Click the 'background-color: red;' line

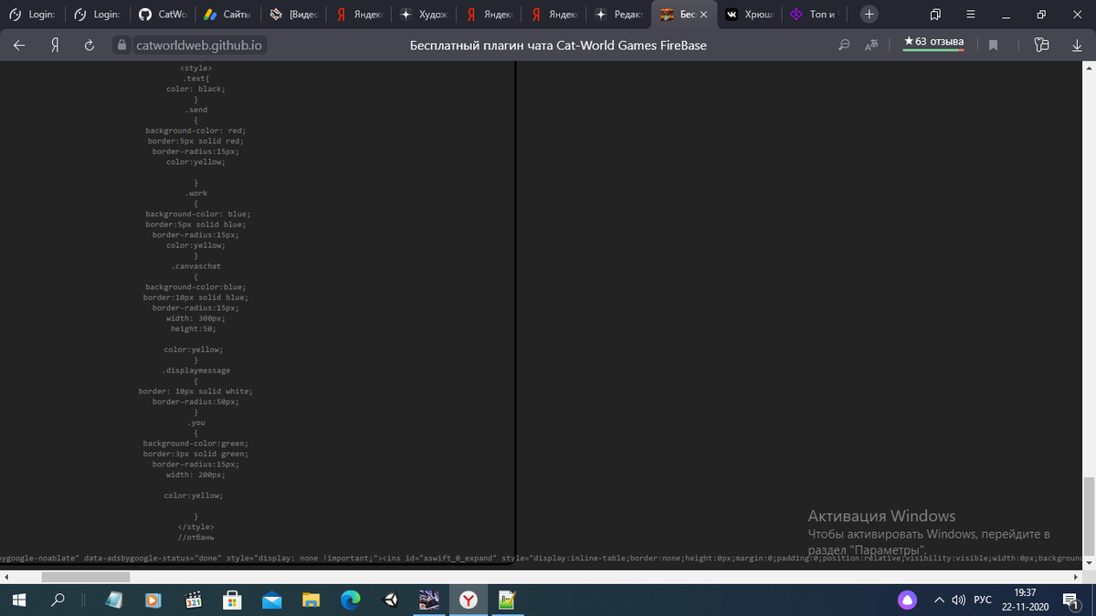pos(195,131)
